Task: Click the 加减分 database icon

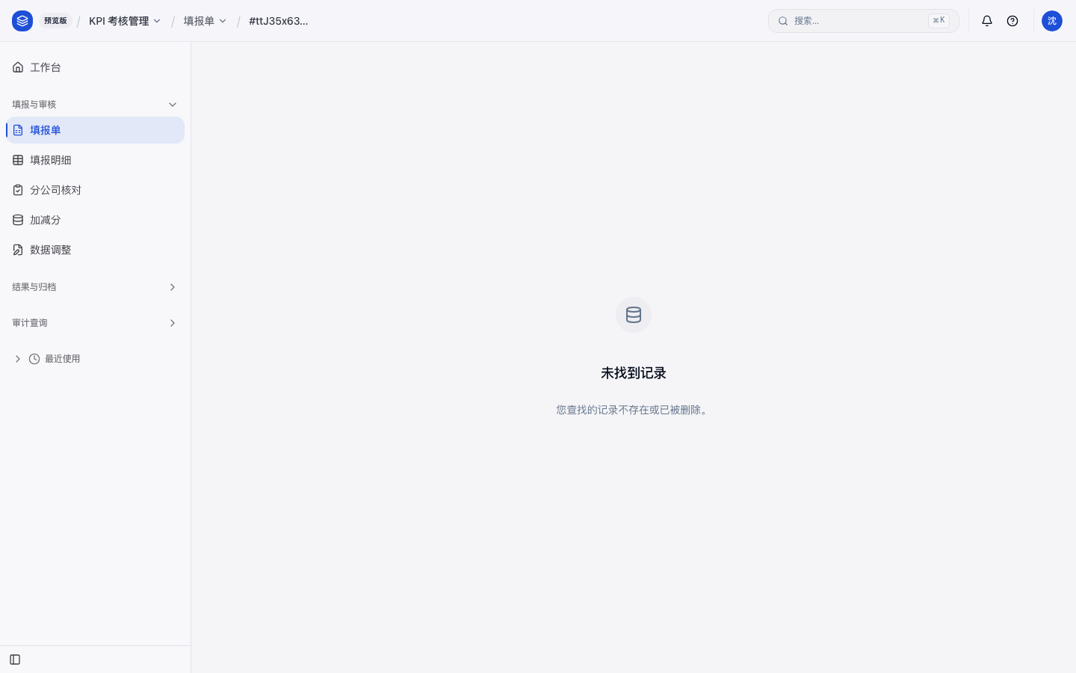Action: [x=18, y=220]
